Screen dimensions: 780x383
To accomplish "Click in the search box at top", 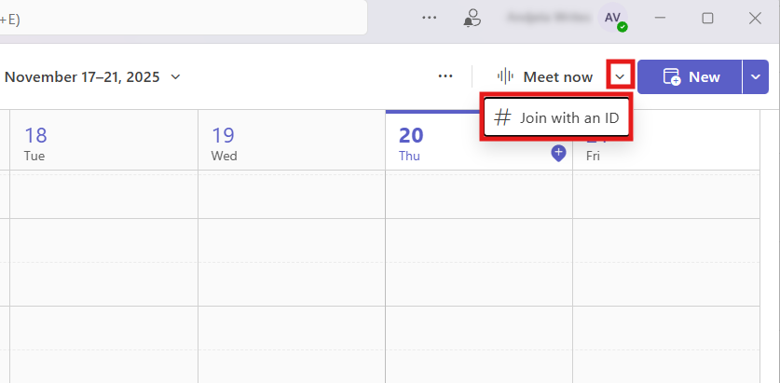I will click(186, 18).
